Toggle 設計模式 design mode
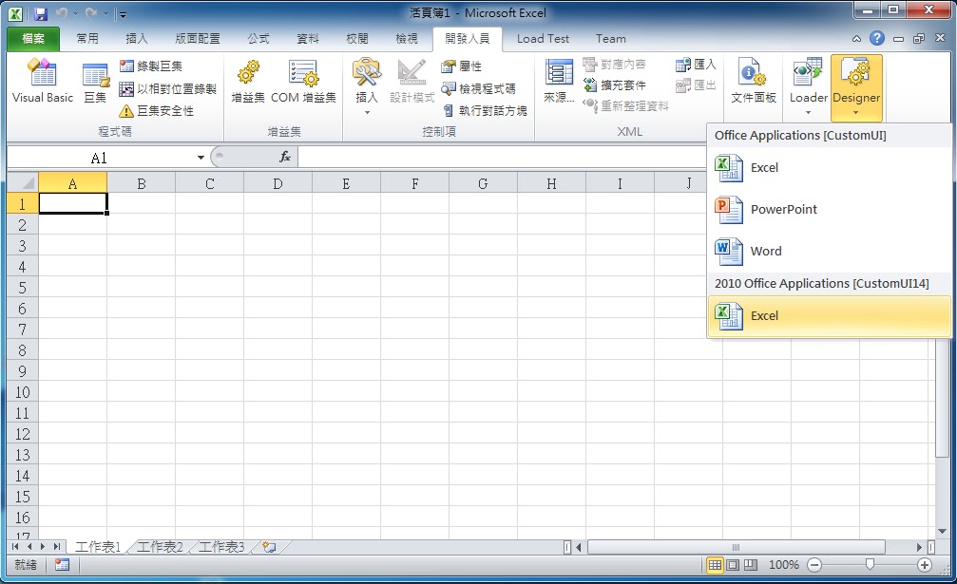Viewport: 957px width, 584px height. coord(412,81)
